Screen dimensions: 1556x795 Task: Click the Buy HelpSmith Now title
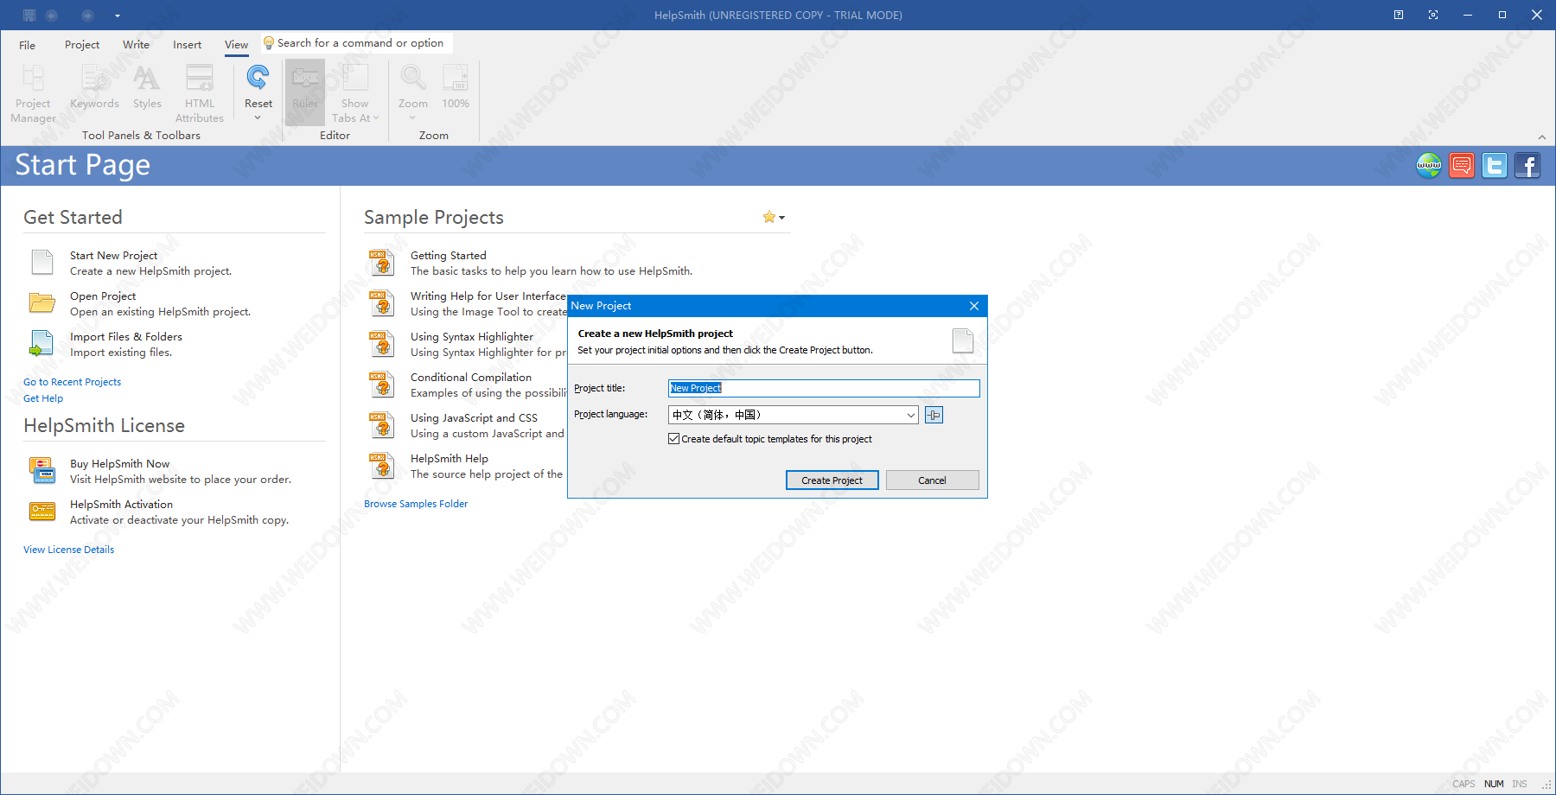point(120,464)
